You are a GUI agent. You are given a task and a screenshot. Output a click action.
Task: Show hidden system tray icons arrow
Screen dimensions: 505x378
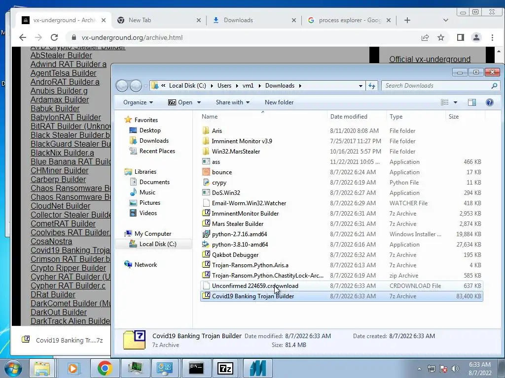(419, 369)
